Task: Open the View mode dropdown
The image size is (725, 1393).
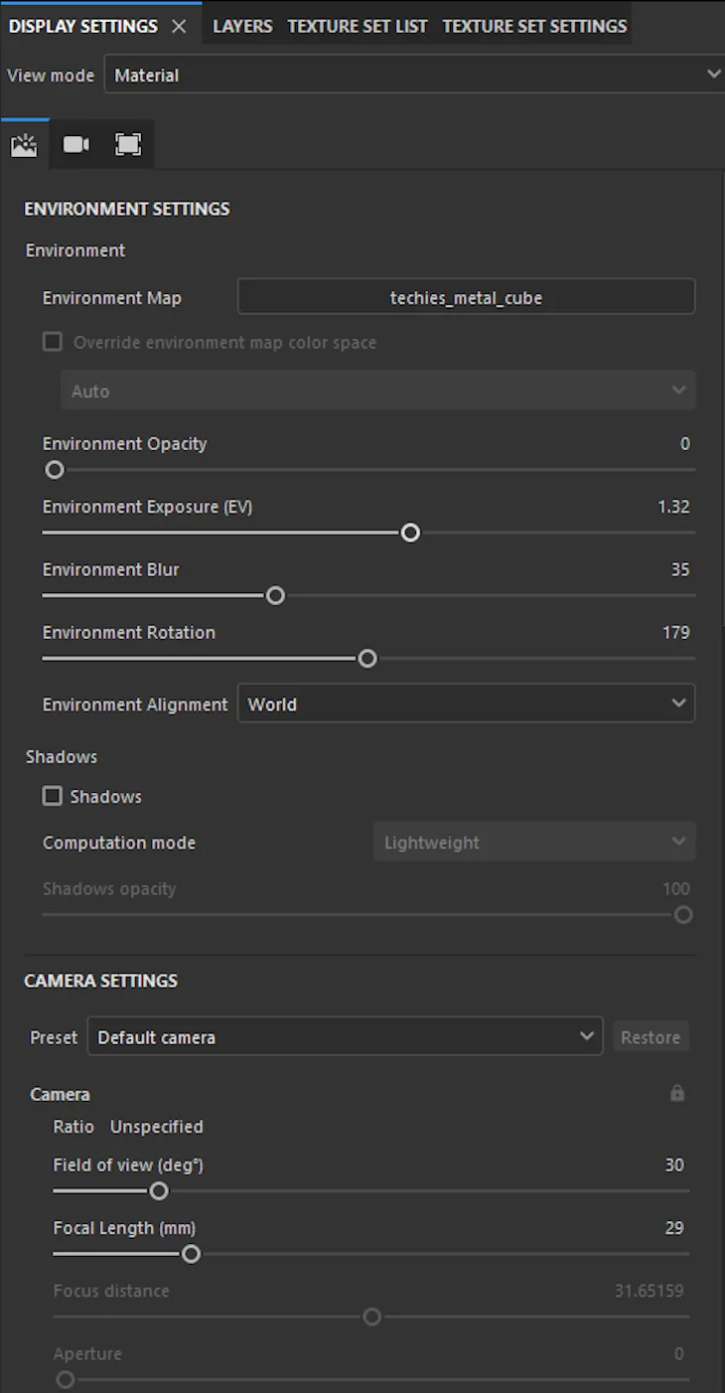Action: (x=415, y=75)
